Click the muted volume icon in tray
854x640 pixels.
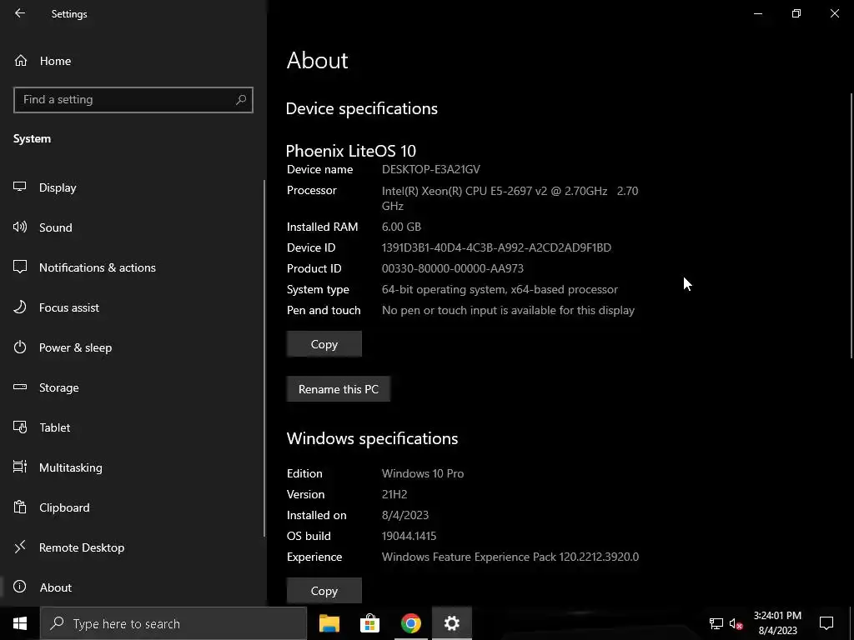pyautogui.click(x=736, y=623)
